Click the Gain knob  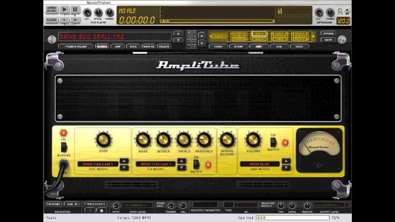click(x=103, y=140)
